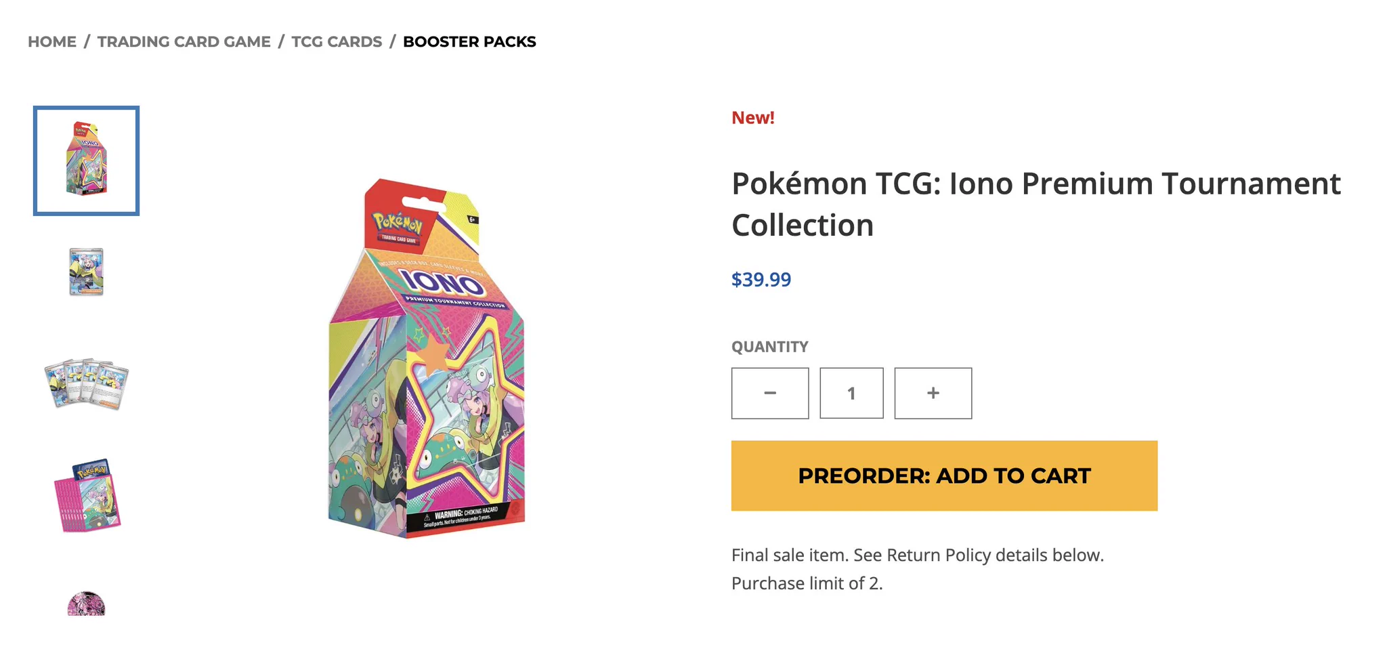Click the $39.99 price

(761, 280)
